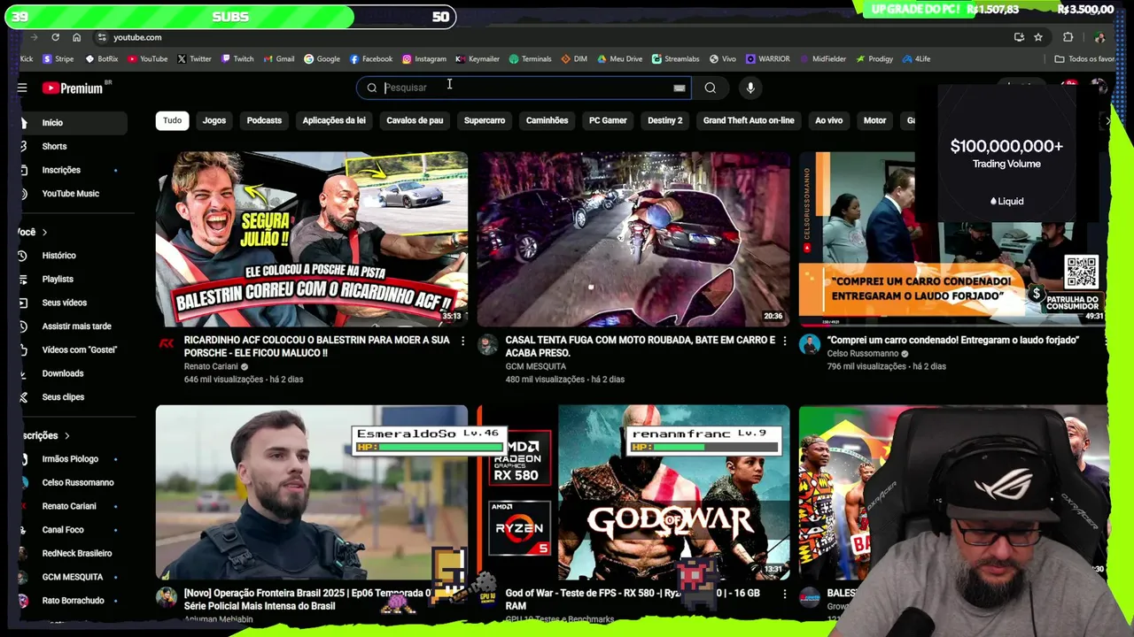Select the Grand Theft Auto on-line chip

[x=749, y=120]
